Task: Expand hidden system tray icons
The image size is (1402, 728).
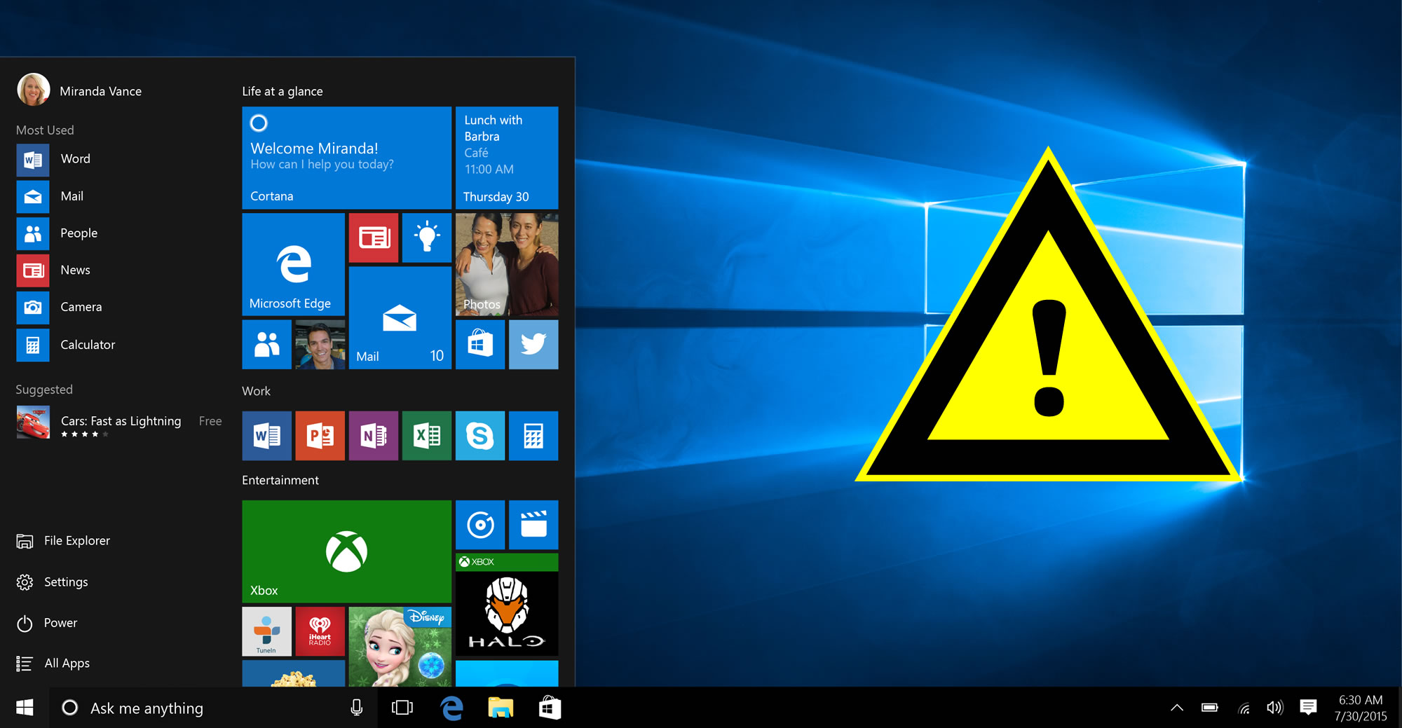Action: (x=1177, y=708)
